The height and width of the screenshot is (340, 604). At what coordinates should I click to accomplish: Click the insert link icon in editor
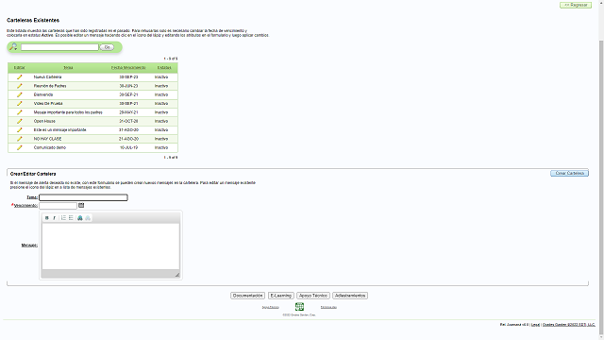(x=80, y=218)
